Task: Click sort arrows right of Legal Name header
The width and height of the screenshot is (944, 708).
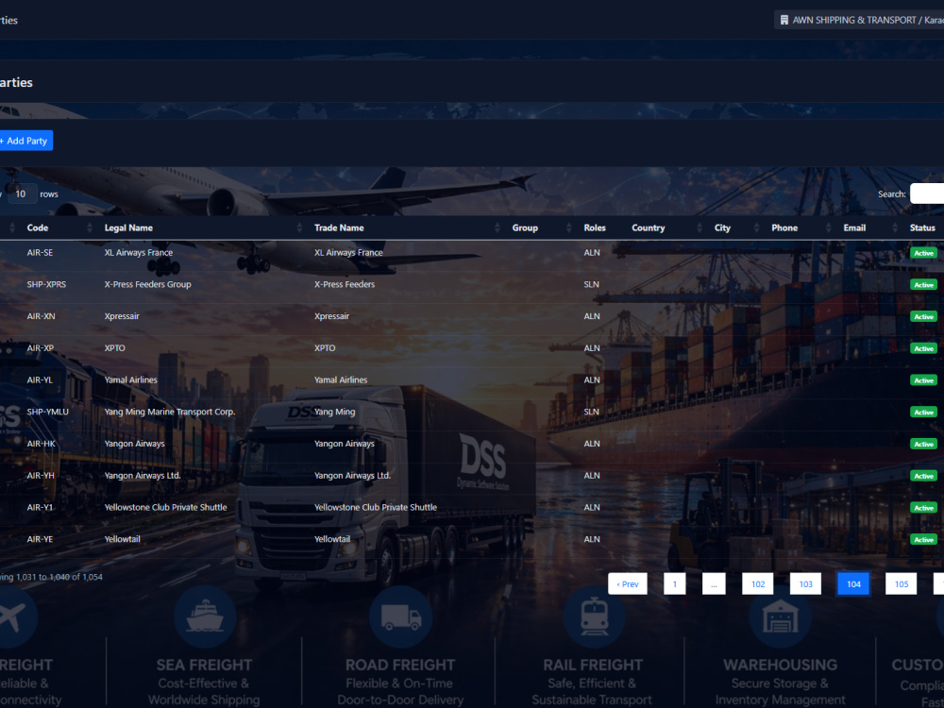Action: pyautogui.click(x=300, y=228)
